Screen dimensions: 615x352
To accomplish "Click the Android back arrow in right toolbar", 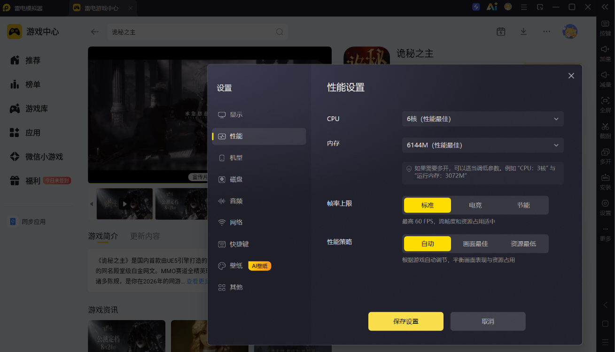I will (605, 305).
